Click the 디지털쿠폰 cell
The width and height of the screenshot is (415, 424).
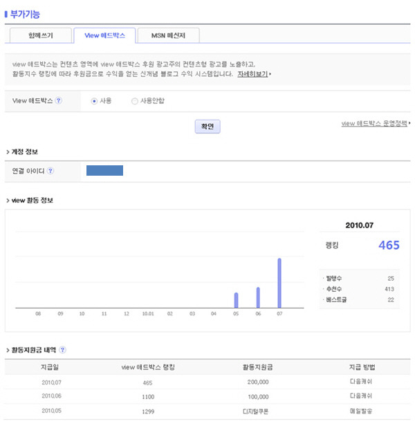[x=255, y=412]
